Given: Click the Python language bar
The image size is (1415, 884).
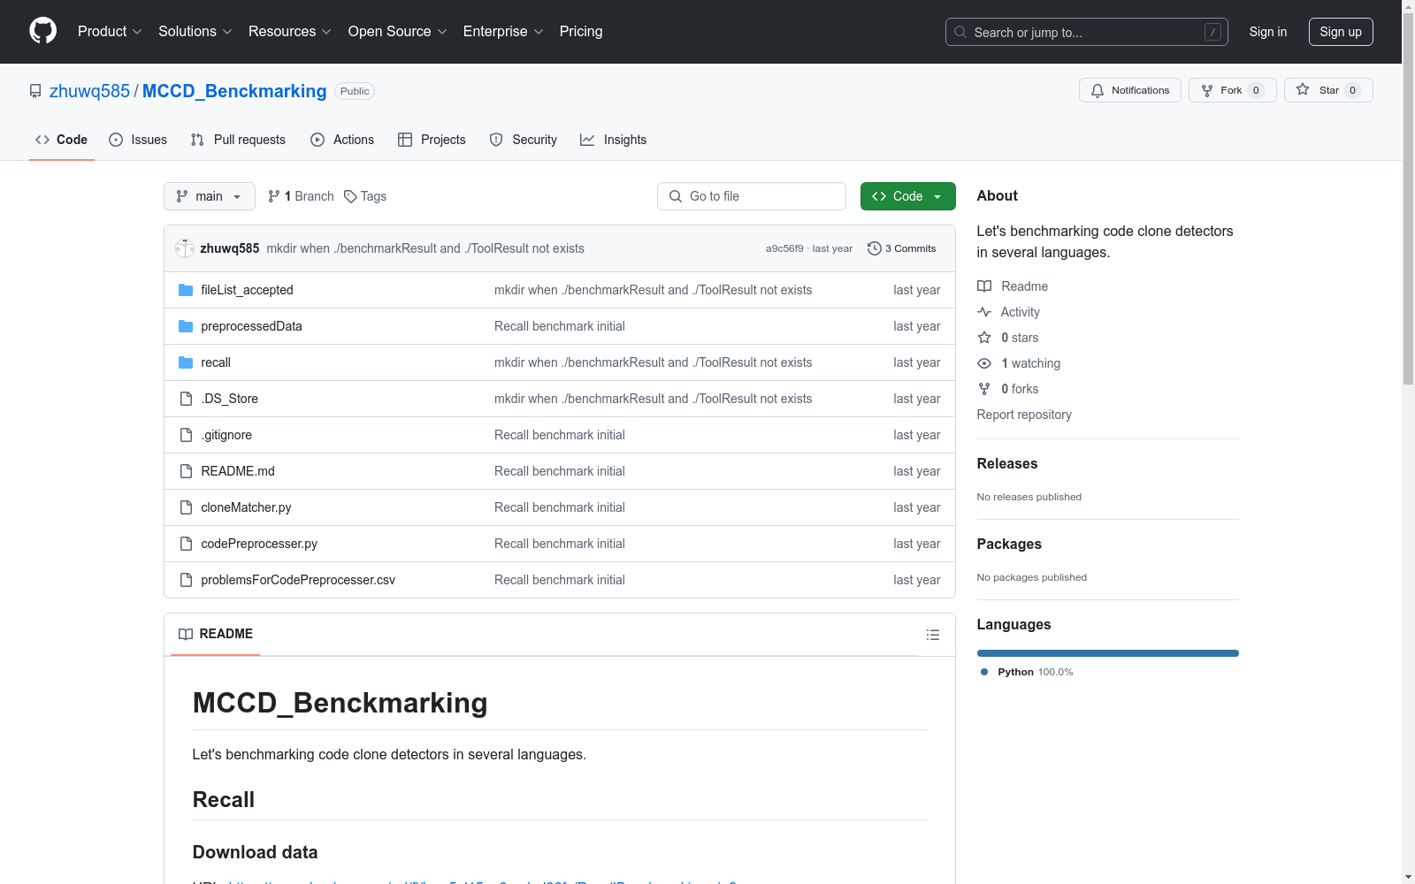Looking at the screenshot, I should tap(1107, 653).
